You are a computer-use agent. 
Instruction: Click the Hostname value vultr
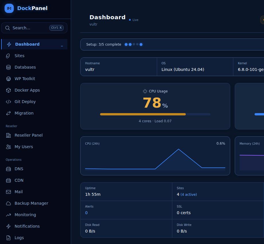tap(90, 69)
